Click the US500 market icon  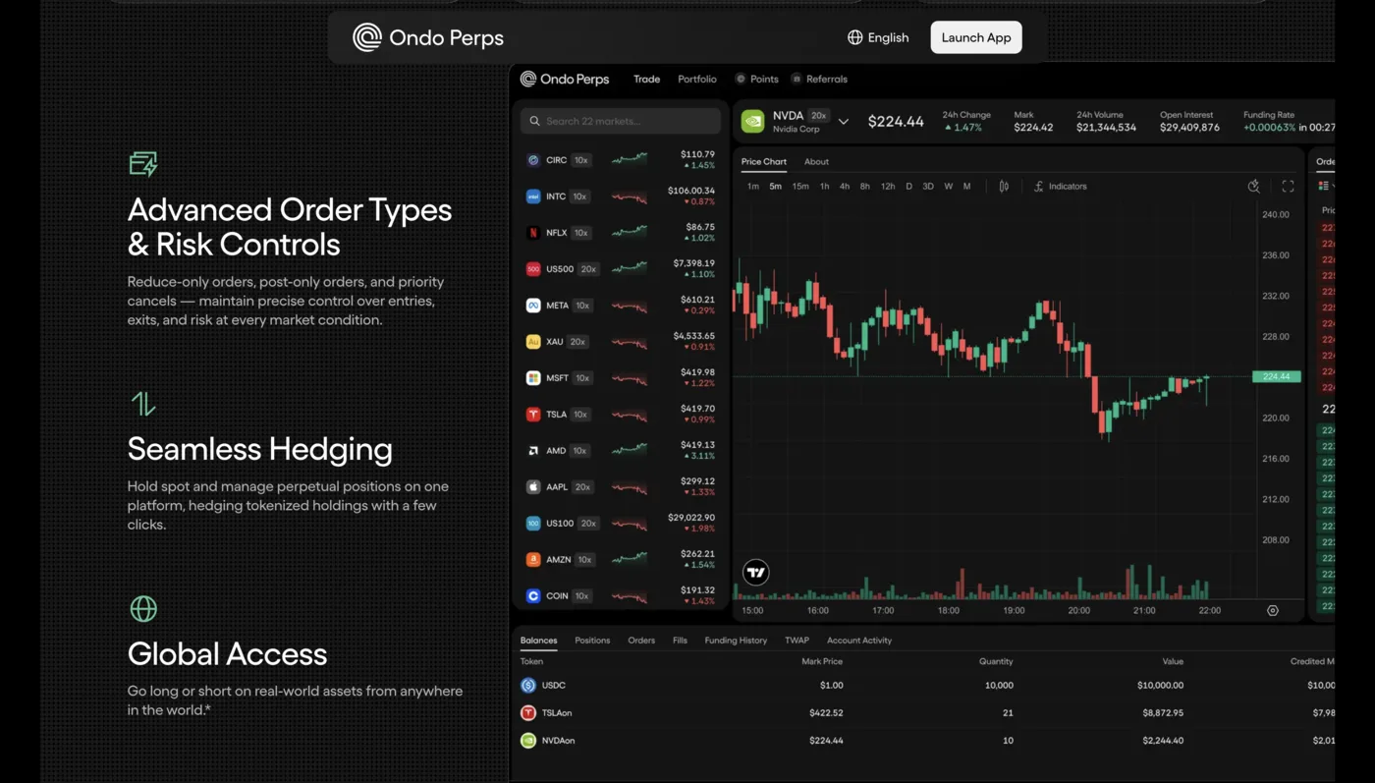[533, 269]
